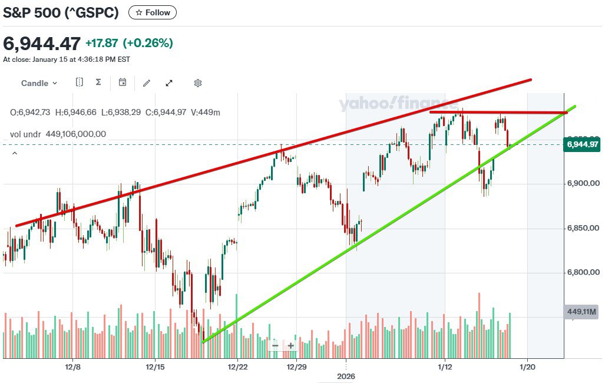The height and width of the screenshot is (383, 605).
Task: Collapse the indicator legend with the up chevron
Action: 15,154
